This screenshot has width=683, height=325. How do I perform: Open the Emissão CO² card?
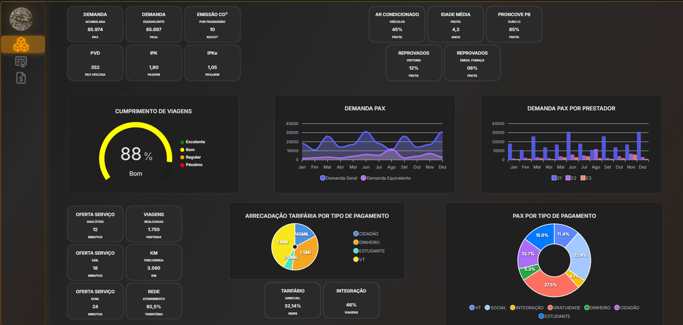pos(212,25)
